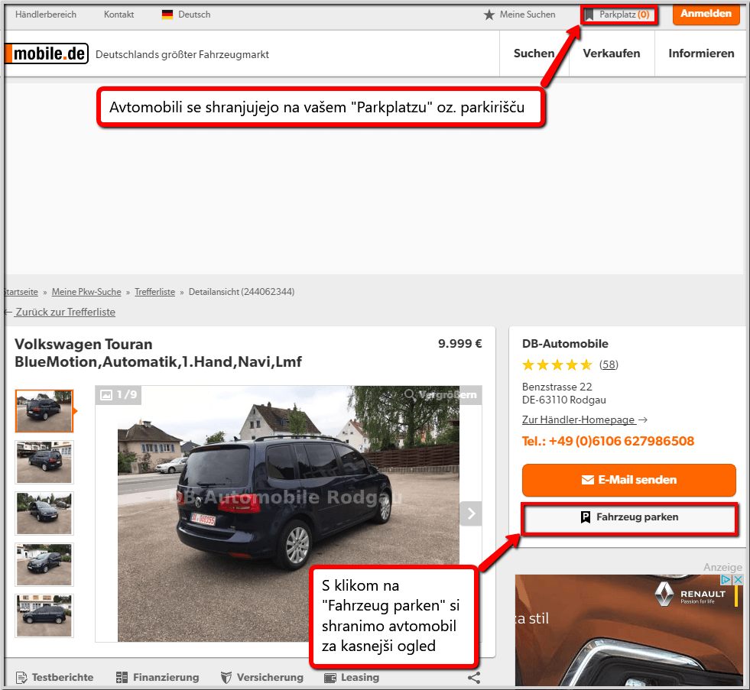
Task: Select the fifth car thumbnail
Action: [x=44, y=616]
